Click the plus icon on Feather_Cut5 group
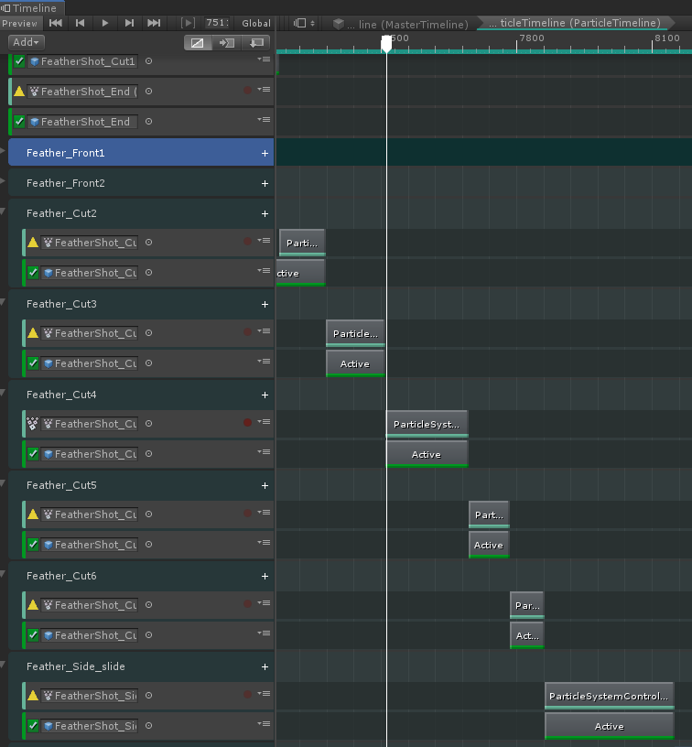Image resolution: width=692 pixels, height=747 pixels. [x=265, y=485]
